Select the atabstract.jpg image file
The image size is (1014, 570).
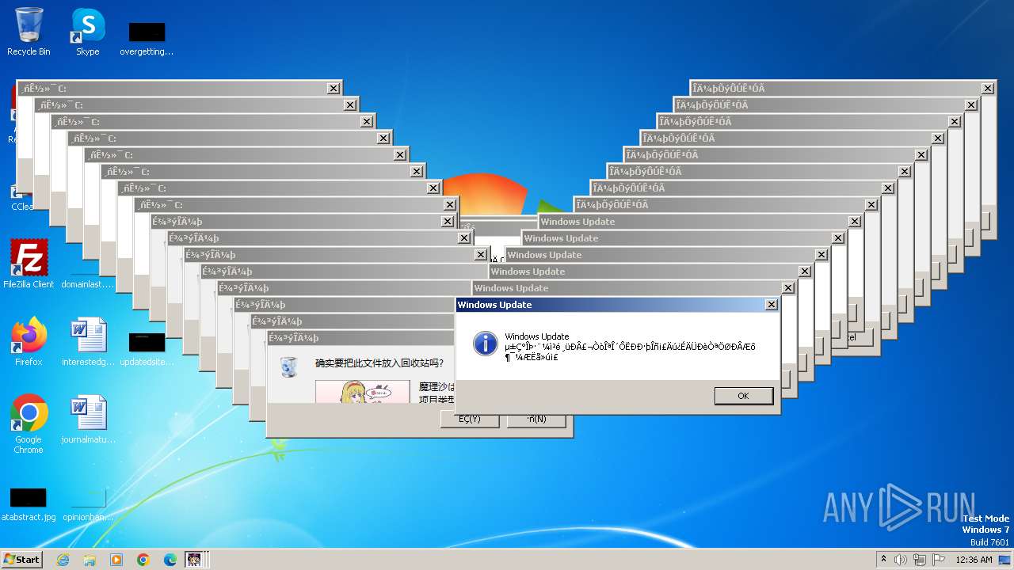(x=29, y=504)
